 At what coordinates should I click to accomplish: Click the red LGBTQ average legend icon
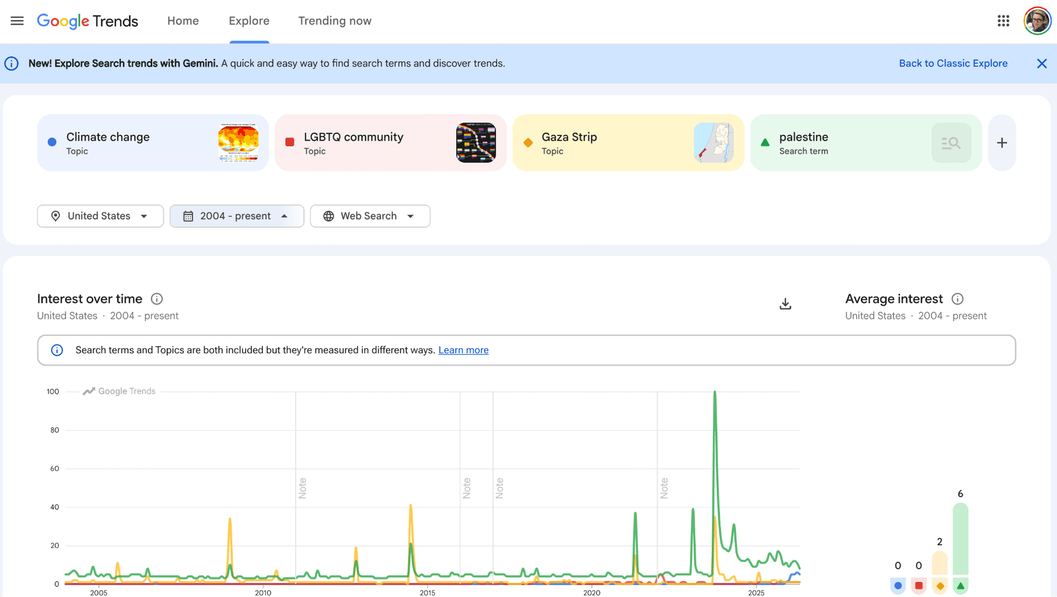[919, 585]
